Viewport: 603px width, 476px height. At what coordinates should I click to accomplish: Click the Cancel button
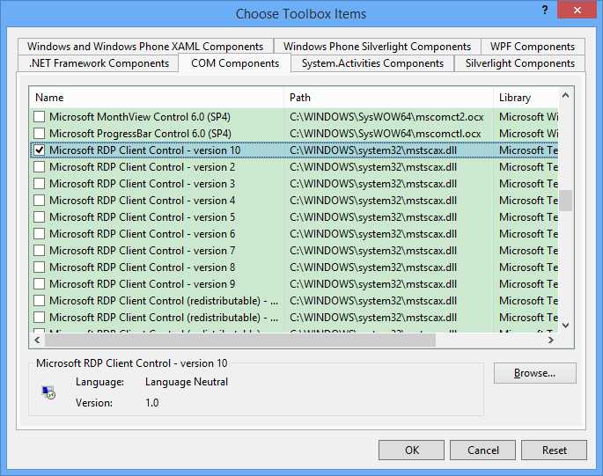tap(482, 450)
